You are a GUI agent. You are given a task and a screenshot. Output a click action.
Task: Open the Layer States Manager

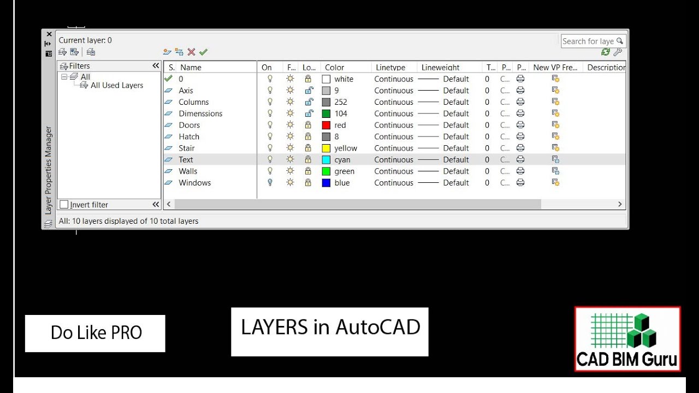[x=91, y=52]
